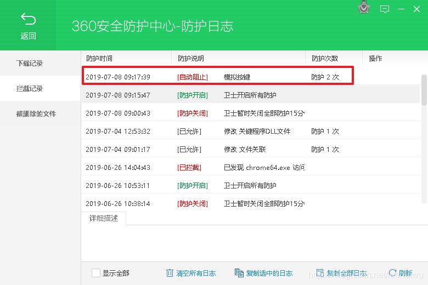Clear all logs via 清空所有日志
The image size is (428, 285).
196,273
